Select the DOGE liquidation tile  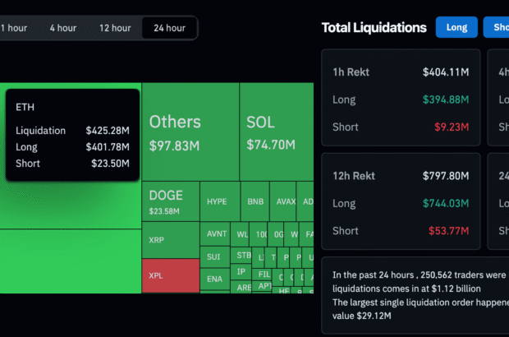(x=171, y=202)
